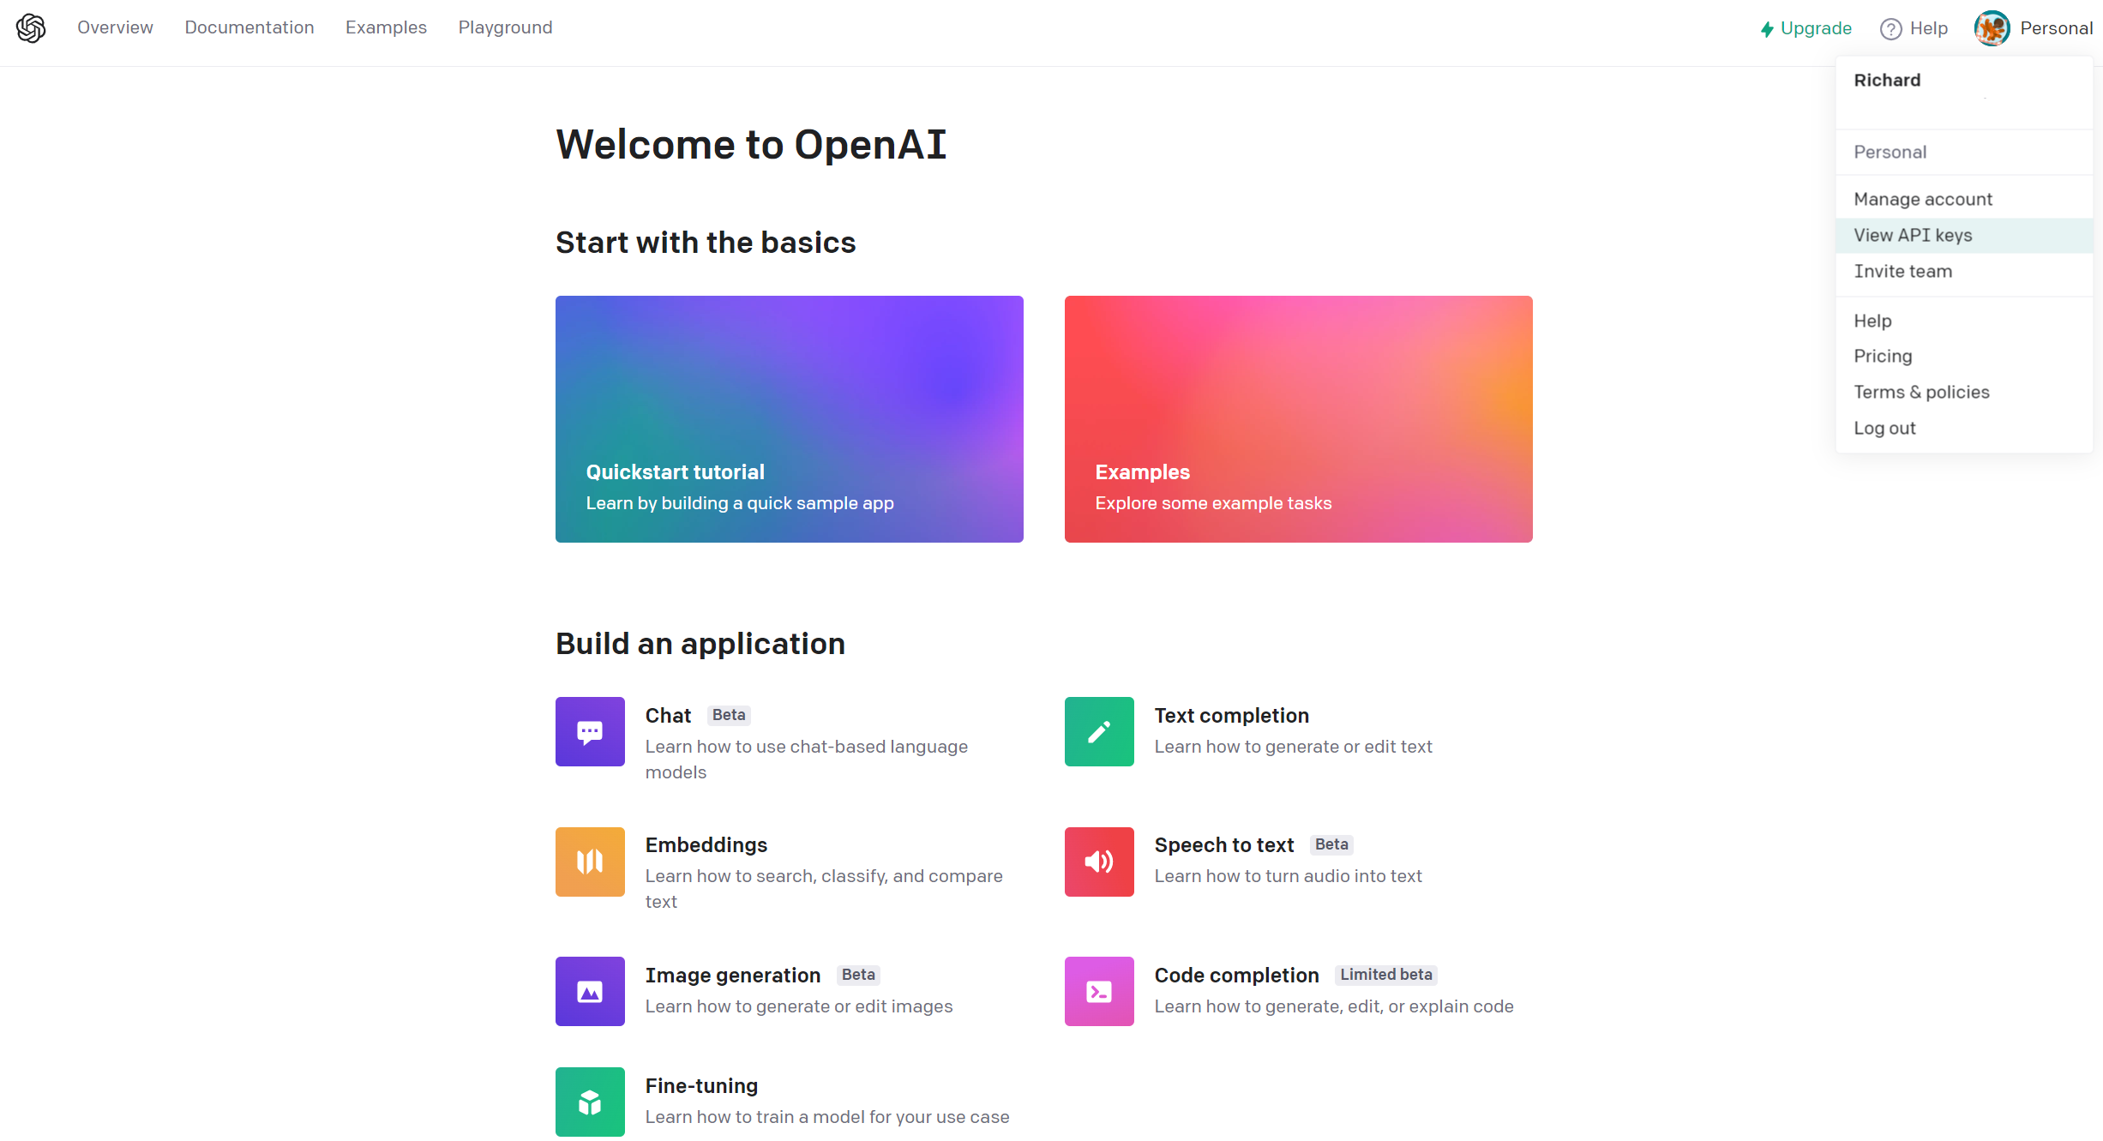2103x1141 pixels.
Task: Open the Quickstart tutorial card
Action: click(791, 418)
